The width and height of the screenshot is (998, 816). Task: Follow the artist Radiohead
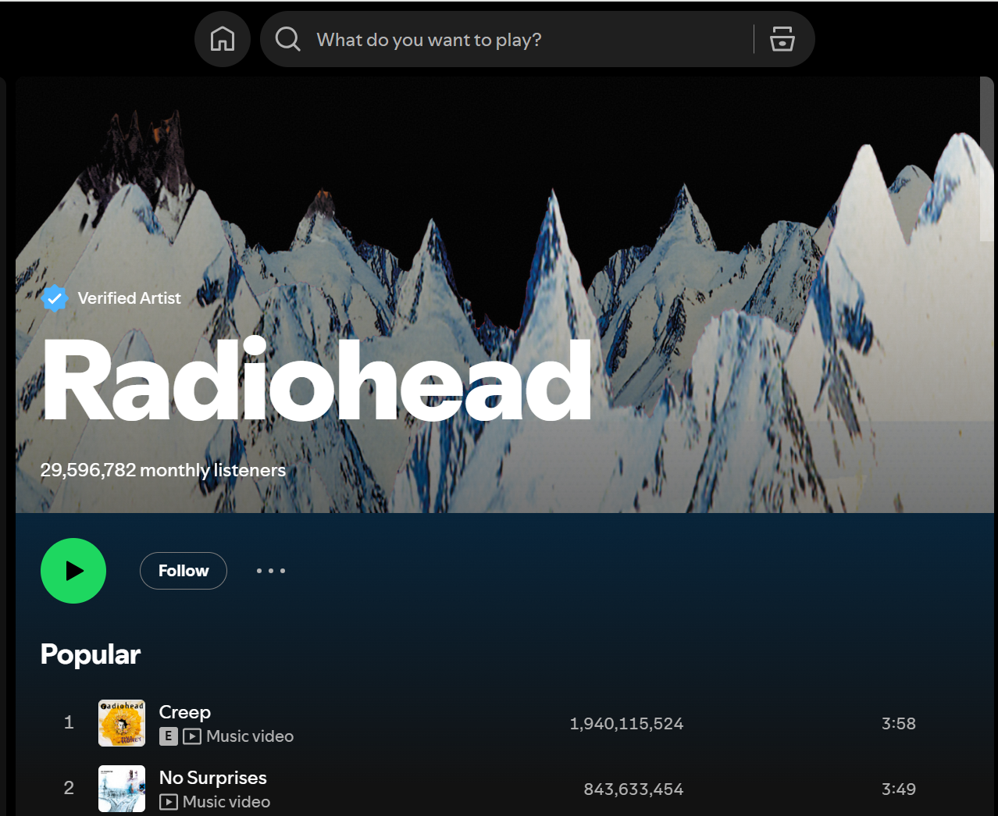(184, 571)
